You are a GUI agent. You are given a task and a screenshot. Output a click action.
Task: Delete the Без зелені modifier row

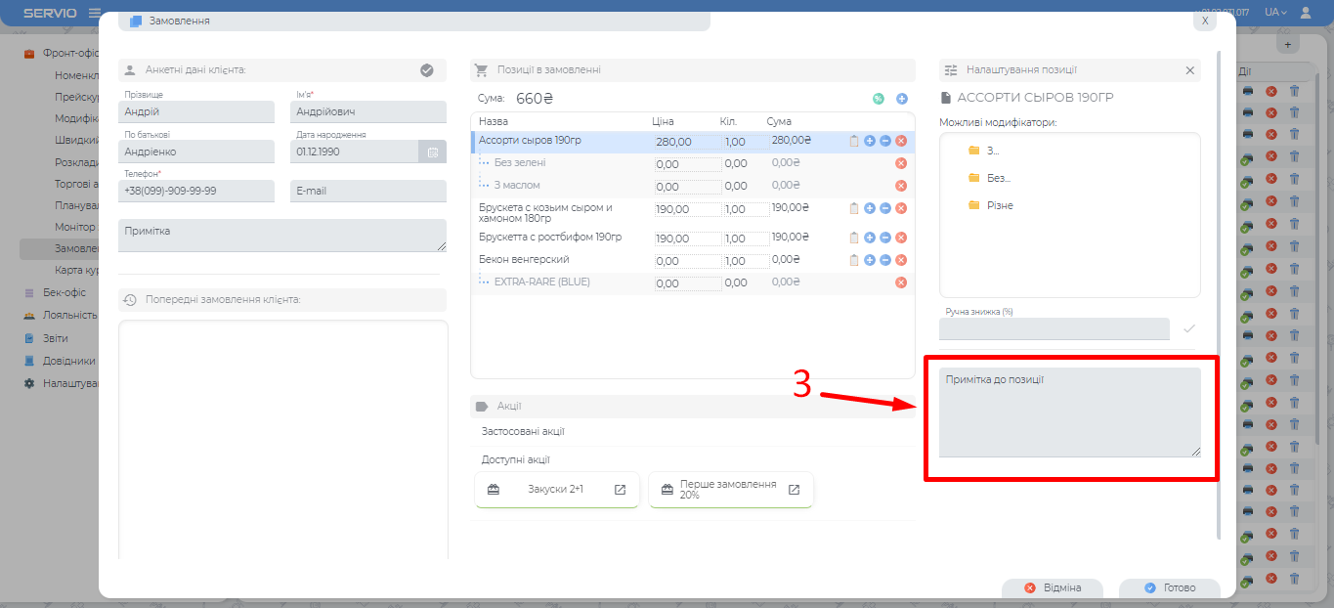coord(901,163)
